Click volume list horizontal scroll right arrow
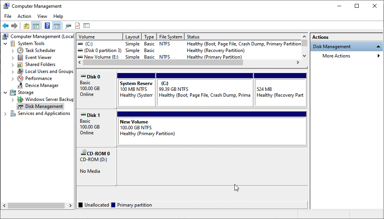Screen dimensions: 384x219 [298, 63]
